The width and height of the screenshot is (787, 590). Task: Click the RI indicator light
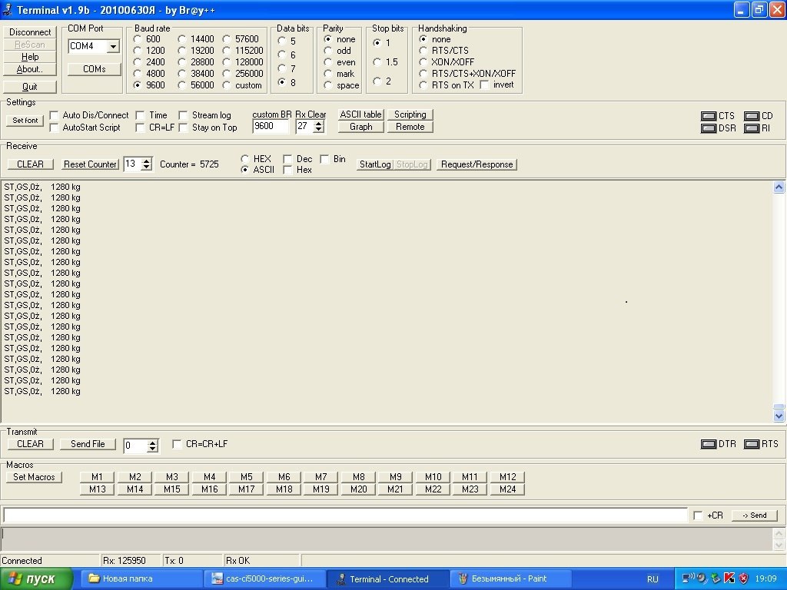pyautogui.click(x=751, y=128)
